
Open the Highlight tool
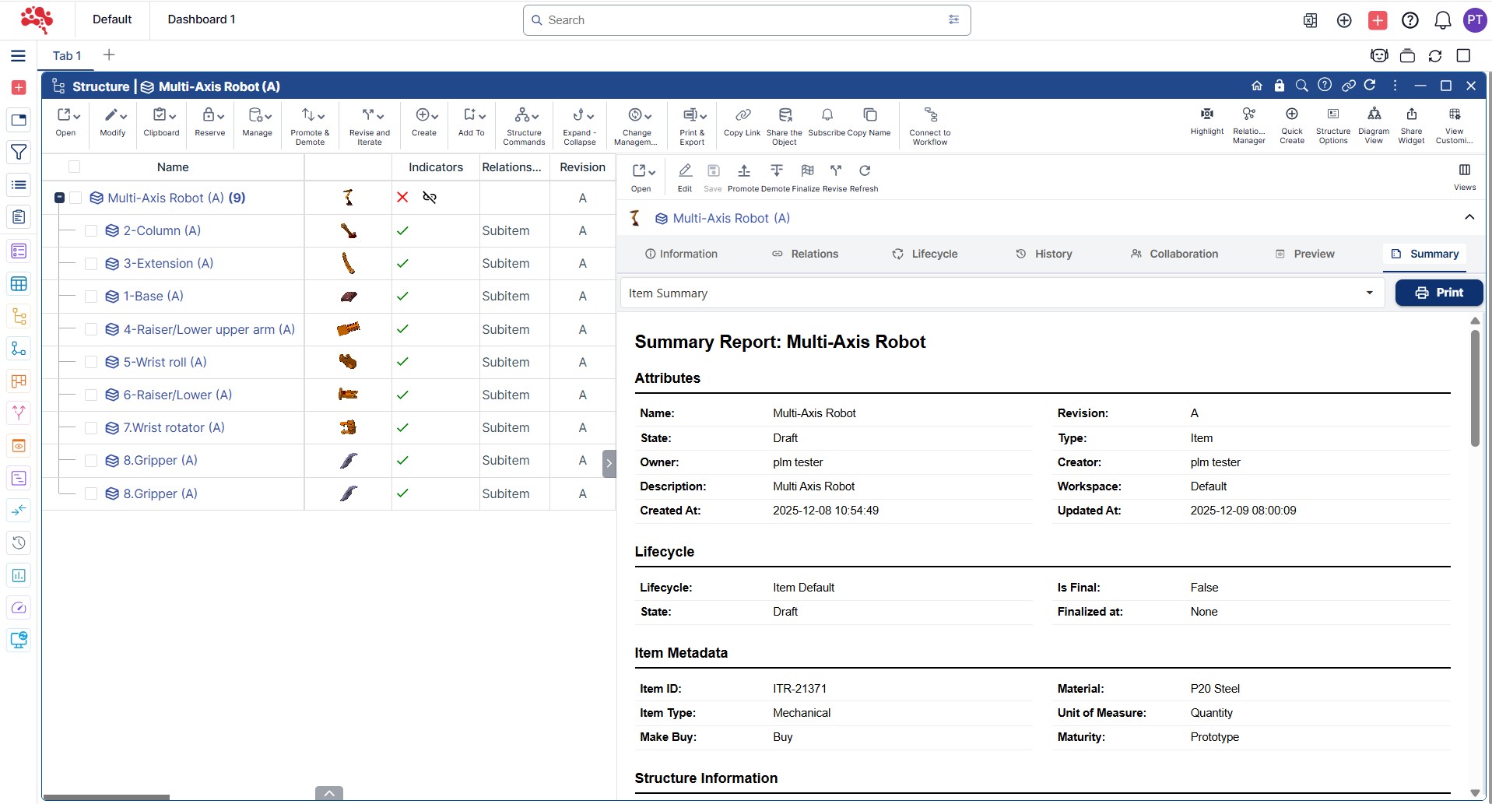coord(1206,115)
